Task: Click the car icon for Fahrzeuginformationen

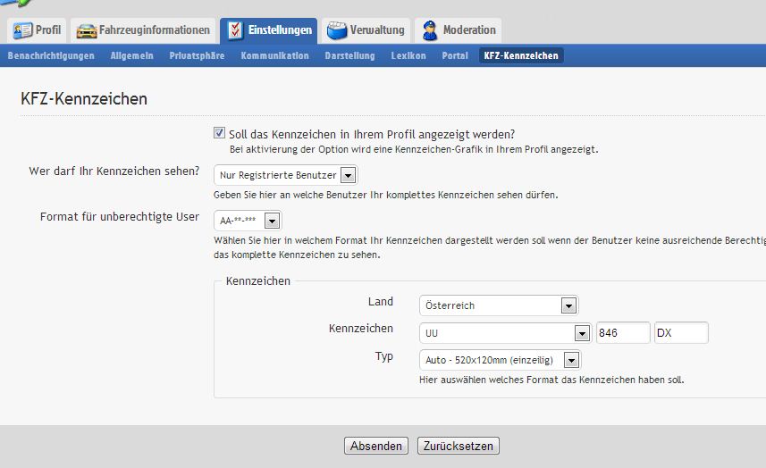Action: pos(87,30)
